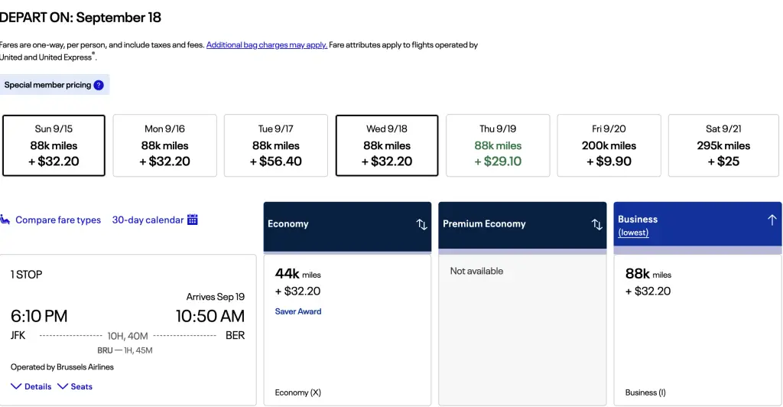Choose Tue 9/17 fare date
The width and height of the screenshot is (783, 407).
(x=275, y=145)
